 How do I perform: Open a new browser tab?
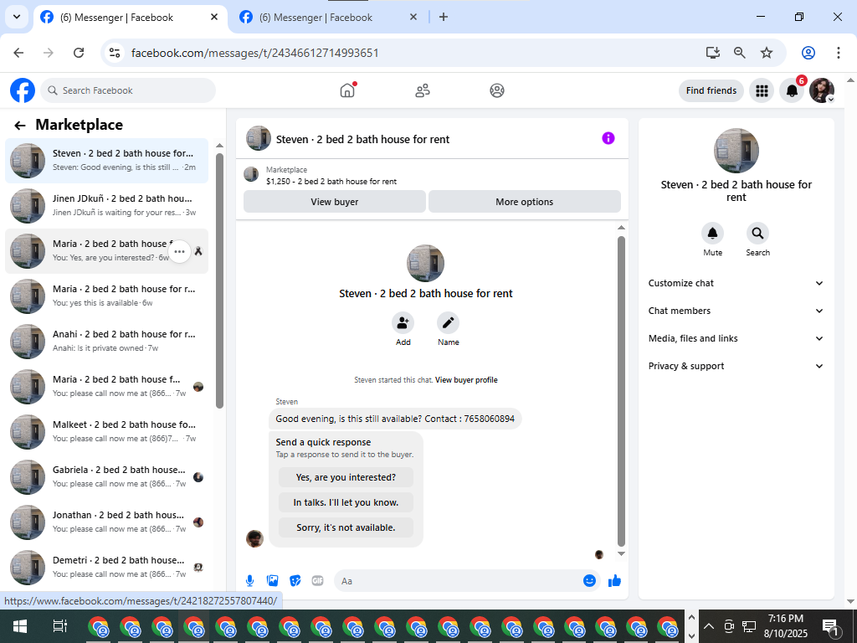444,17
